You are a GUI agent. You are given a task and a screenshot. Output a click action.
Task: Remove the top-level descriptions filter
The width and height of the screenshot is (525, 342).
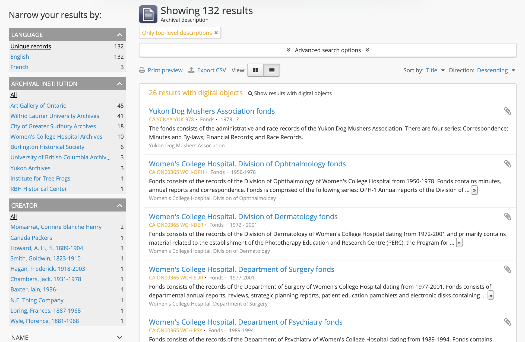(x=216, y=33)
